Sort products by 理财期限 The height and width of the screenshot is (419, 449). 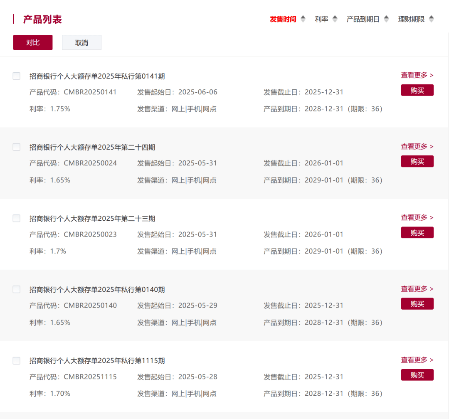(411, 19)
